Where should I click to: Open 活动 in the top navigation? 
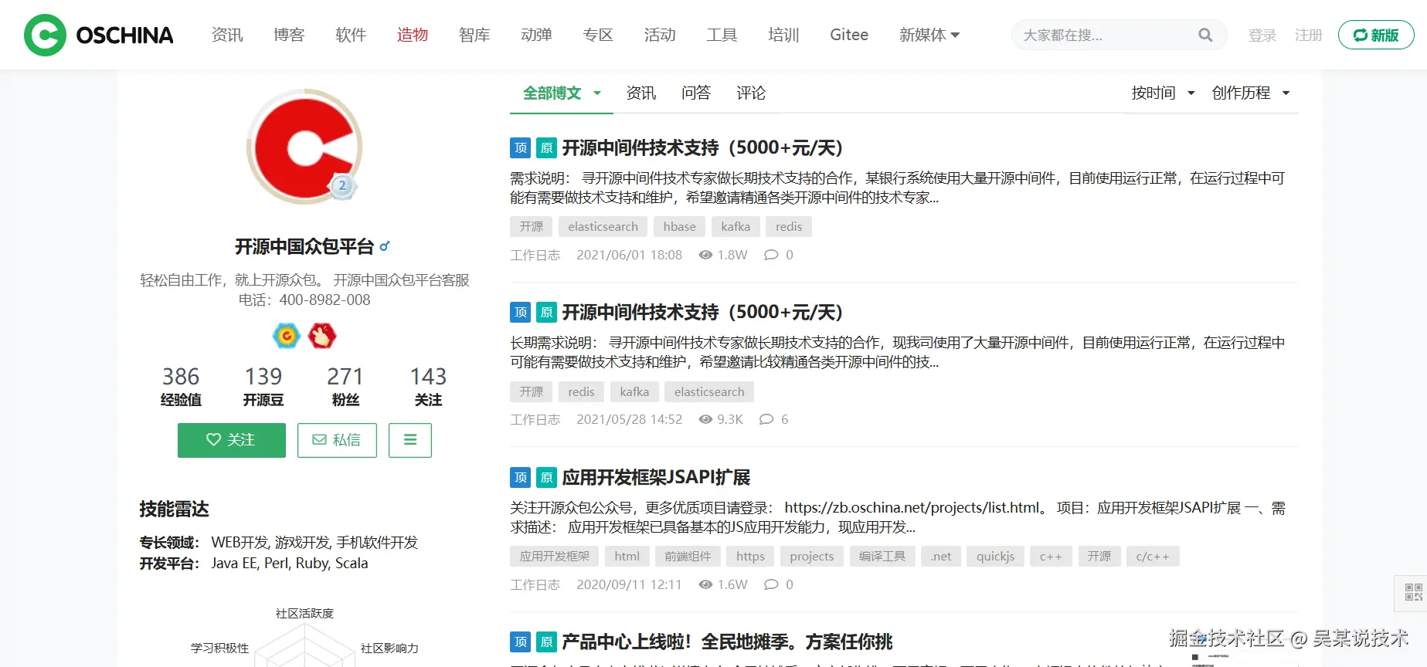(x=660, y=35)
